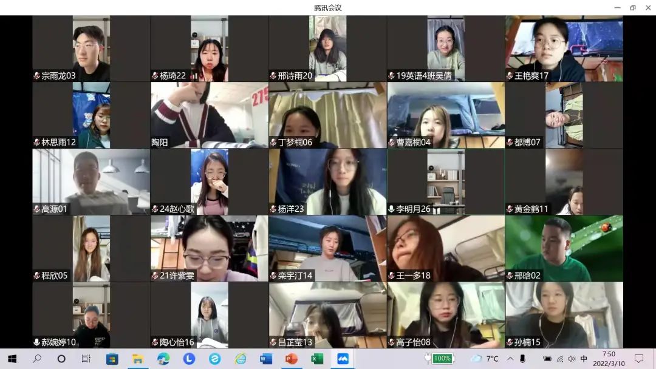Toggle the 中 Chinese input mode indicator

(584, 359)
